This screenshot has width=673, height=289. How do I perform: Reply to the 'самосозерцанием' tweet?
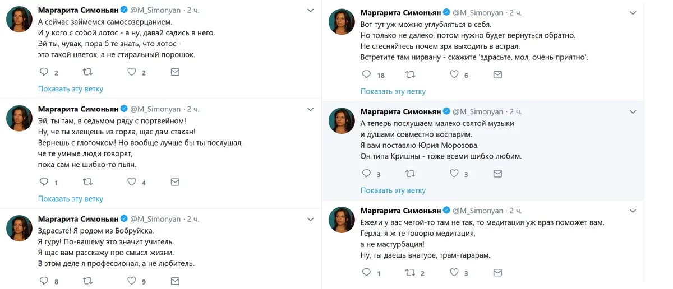[44, 72]
